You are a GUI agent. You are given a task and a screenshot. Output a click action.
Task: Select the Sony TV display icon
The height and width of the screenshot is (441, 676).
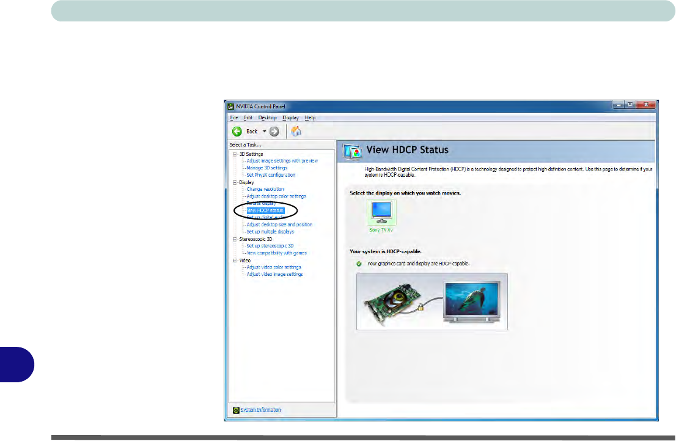(x=381, y=213)
